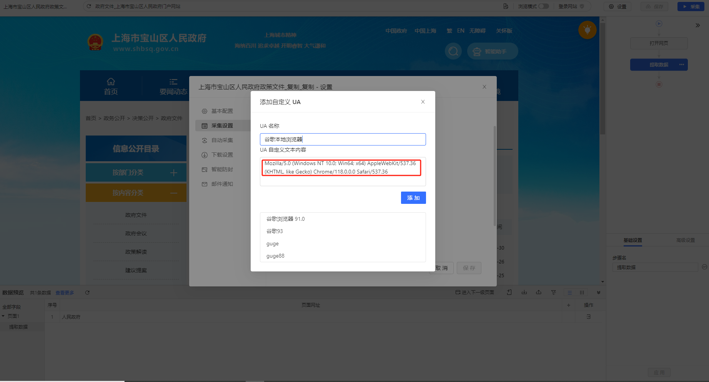Close the task settings window
The width and height of the screenshot is (709, 382).
484,87
